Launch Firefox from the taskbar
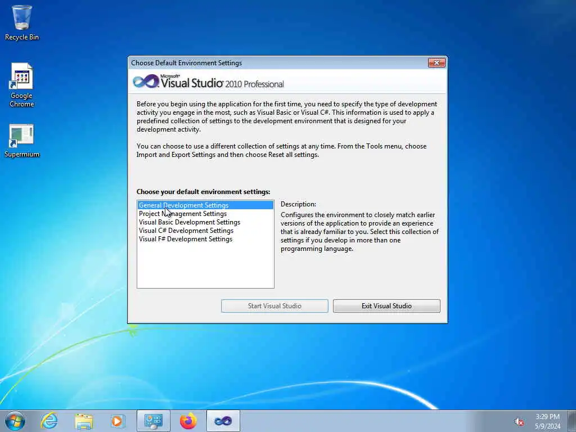Screen dimensions: 576x432 [x=188, y=421]
